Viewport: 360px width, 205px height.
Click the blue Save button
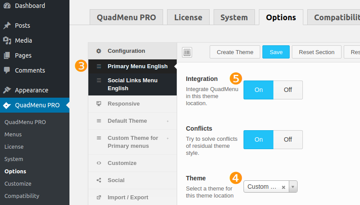(x=276, y=52)
